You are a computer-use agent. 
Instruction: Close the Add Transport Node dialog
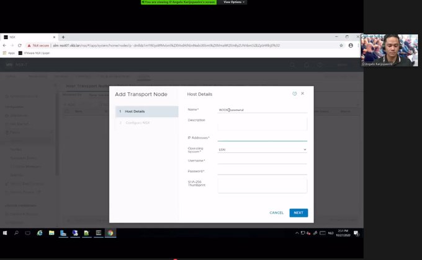click(302, 93)
